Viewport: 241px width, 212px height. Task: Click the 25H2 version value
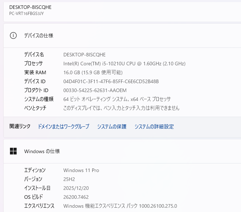click(x=69, y=179)
